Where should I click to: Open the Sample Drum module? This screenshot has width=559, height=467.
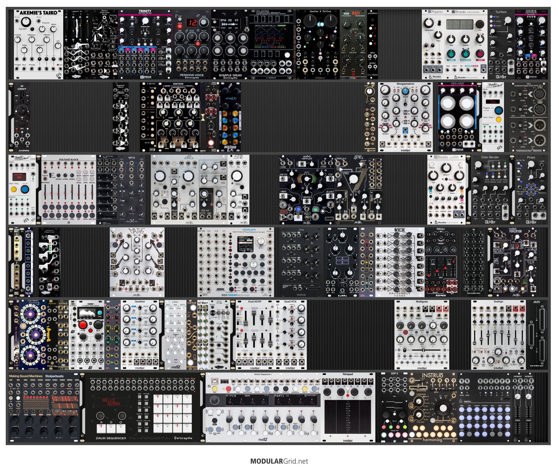tap(230, 45)
